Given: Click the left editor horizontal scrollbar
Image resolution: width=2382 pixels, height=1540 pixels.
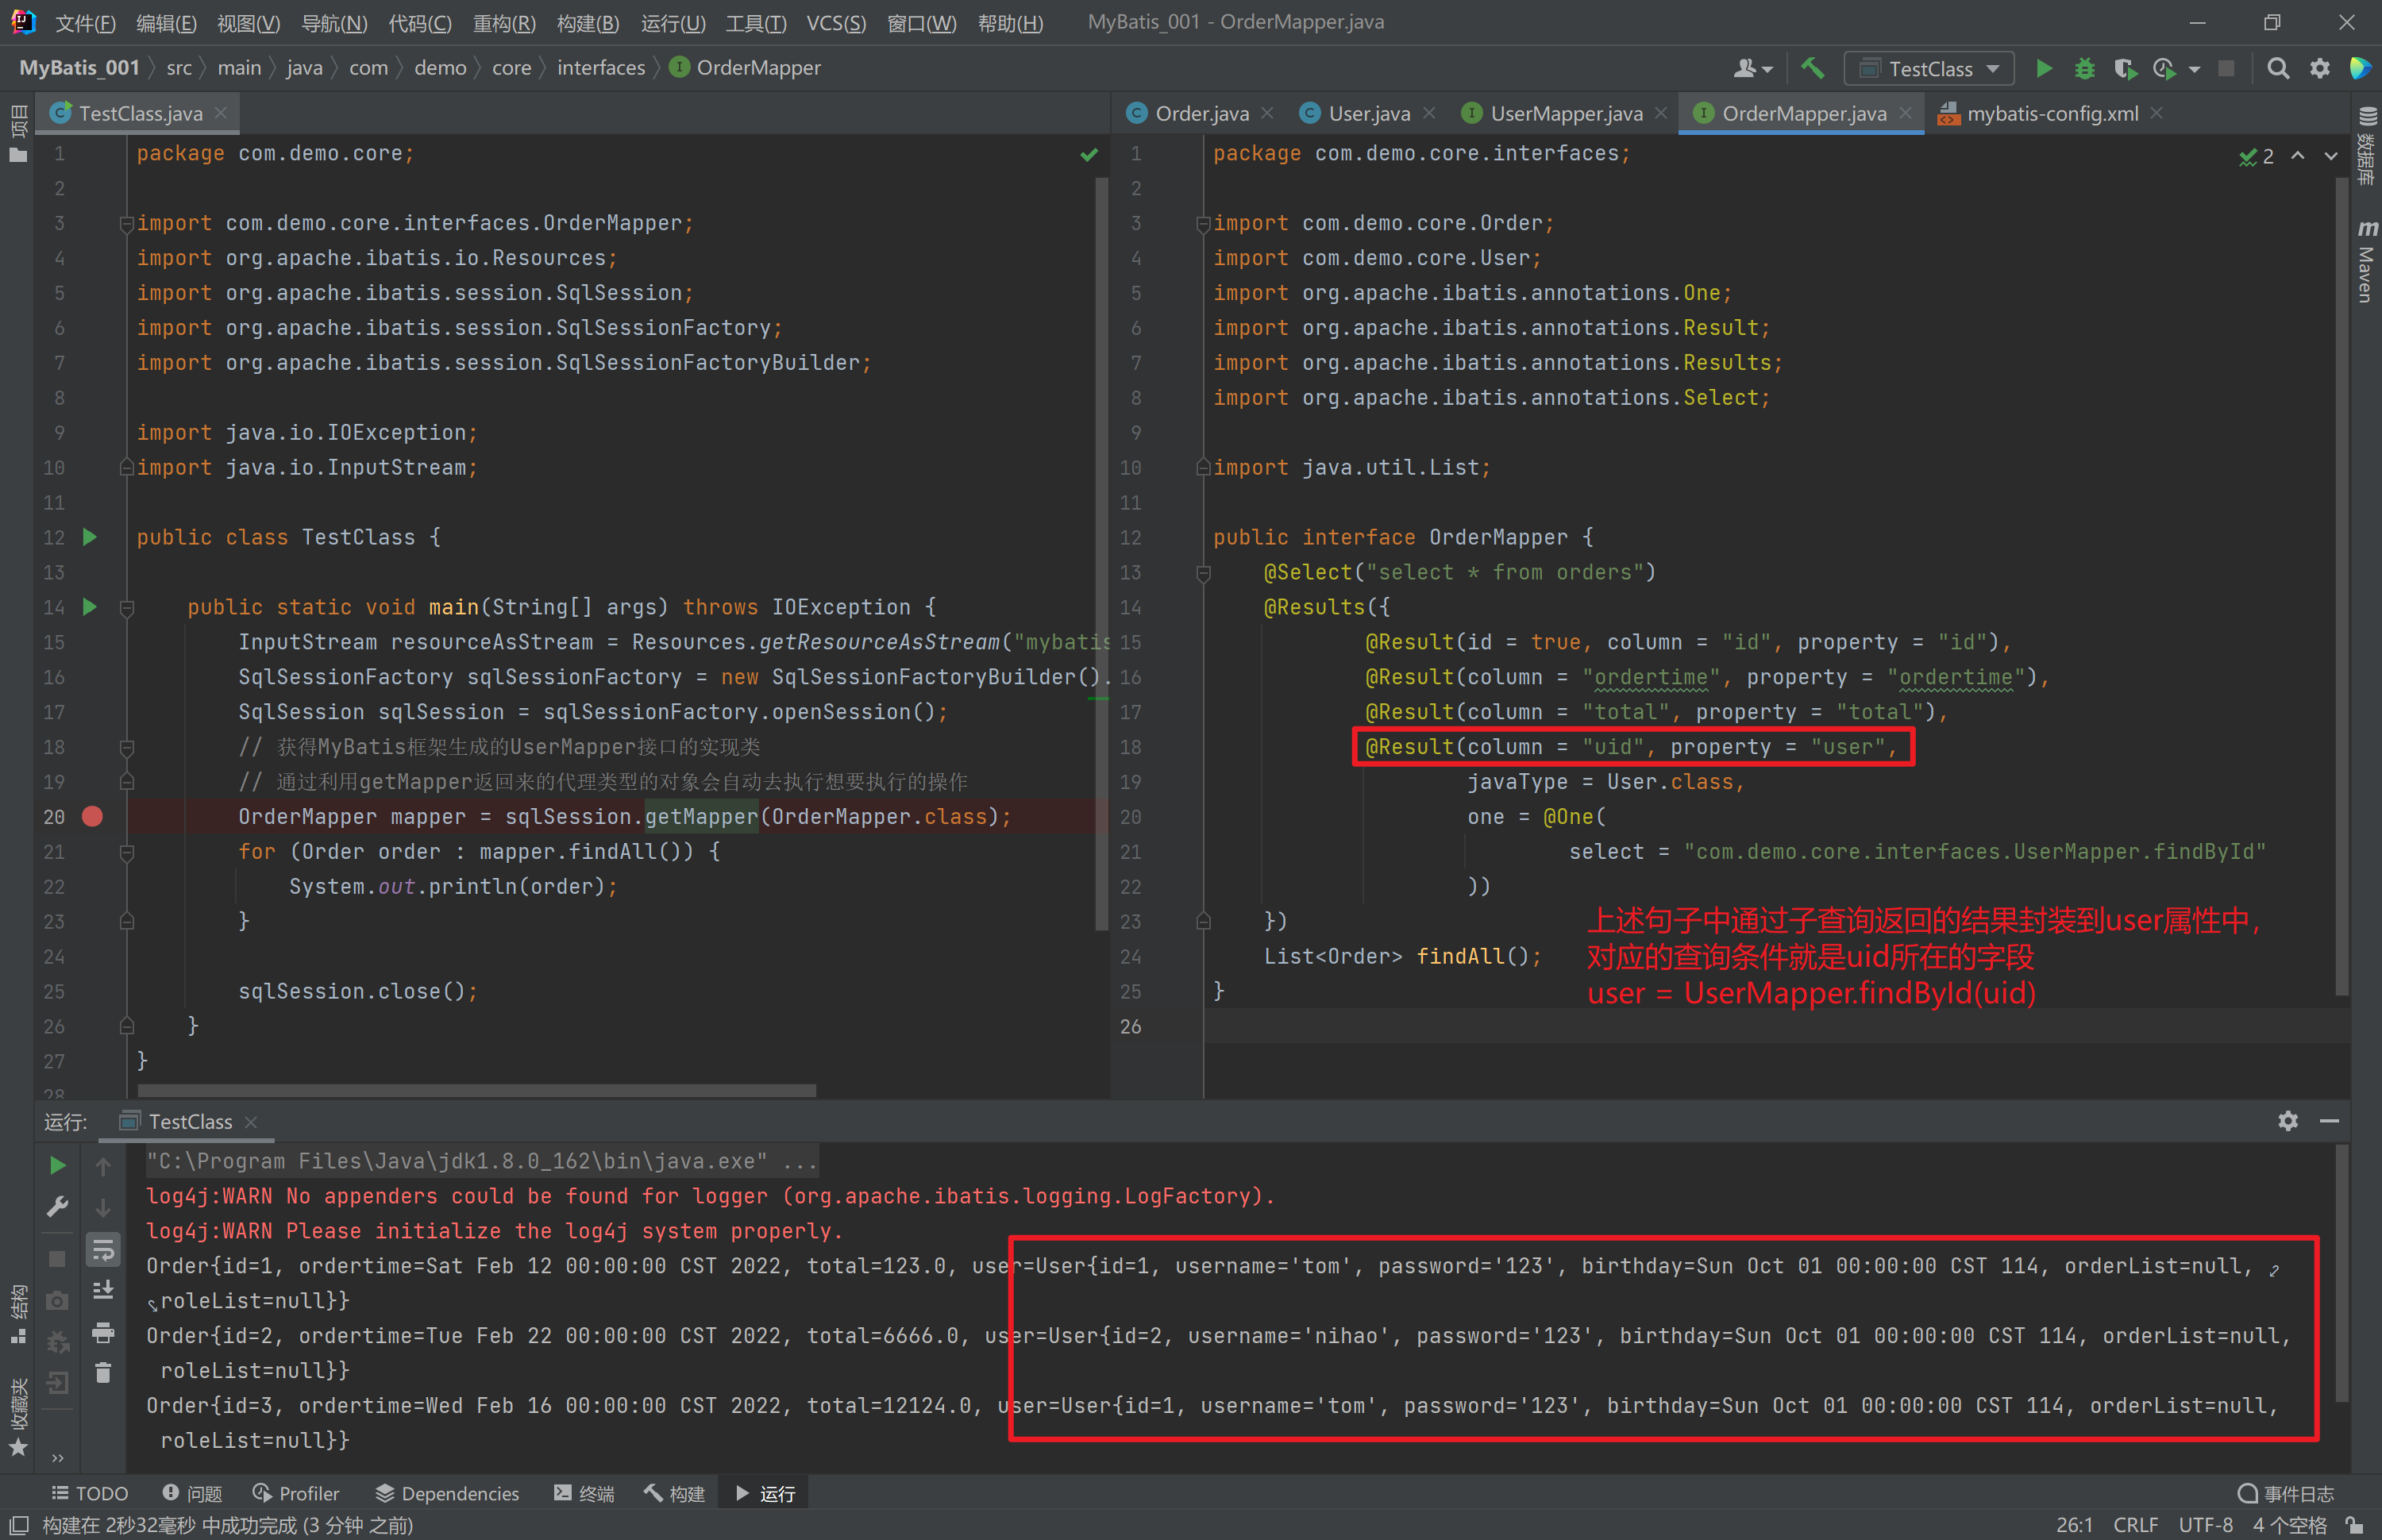Looking at the screenshot, I should point(476,1090).
